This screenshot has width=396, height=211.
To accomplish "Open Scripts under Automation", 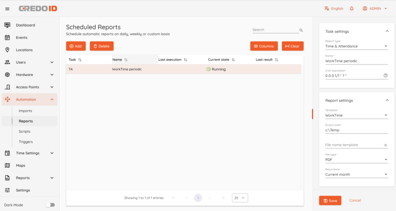I will (x=25, y=131).
